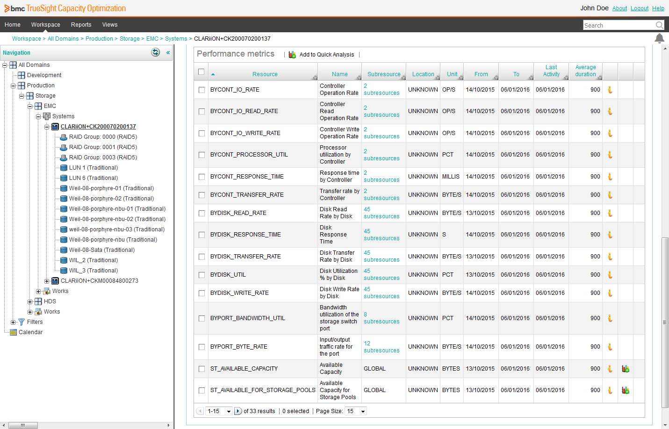Image resolution: width=669 pixels, height=429 pixels.
Task: Expand the Filters tree node
Action: (x=13, y=322)
